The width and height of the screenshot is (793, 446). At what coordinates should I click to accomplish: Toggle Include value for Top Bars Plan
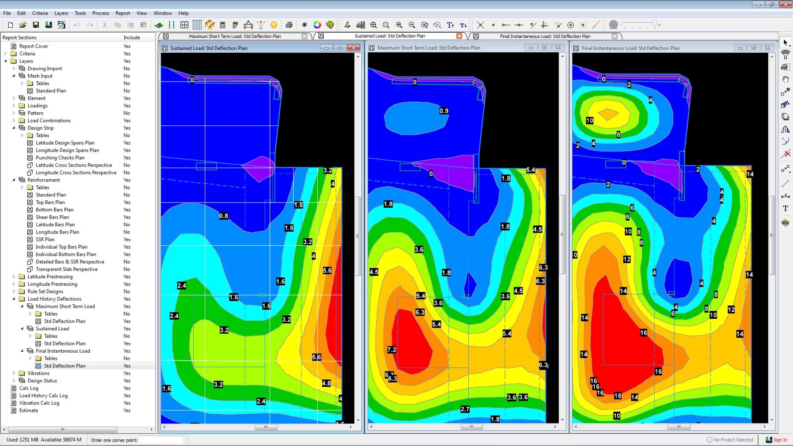pyautogui.click(x=127, y=203)
